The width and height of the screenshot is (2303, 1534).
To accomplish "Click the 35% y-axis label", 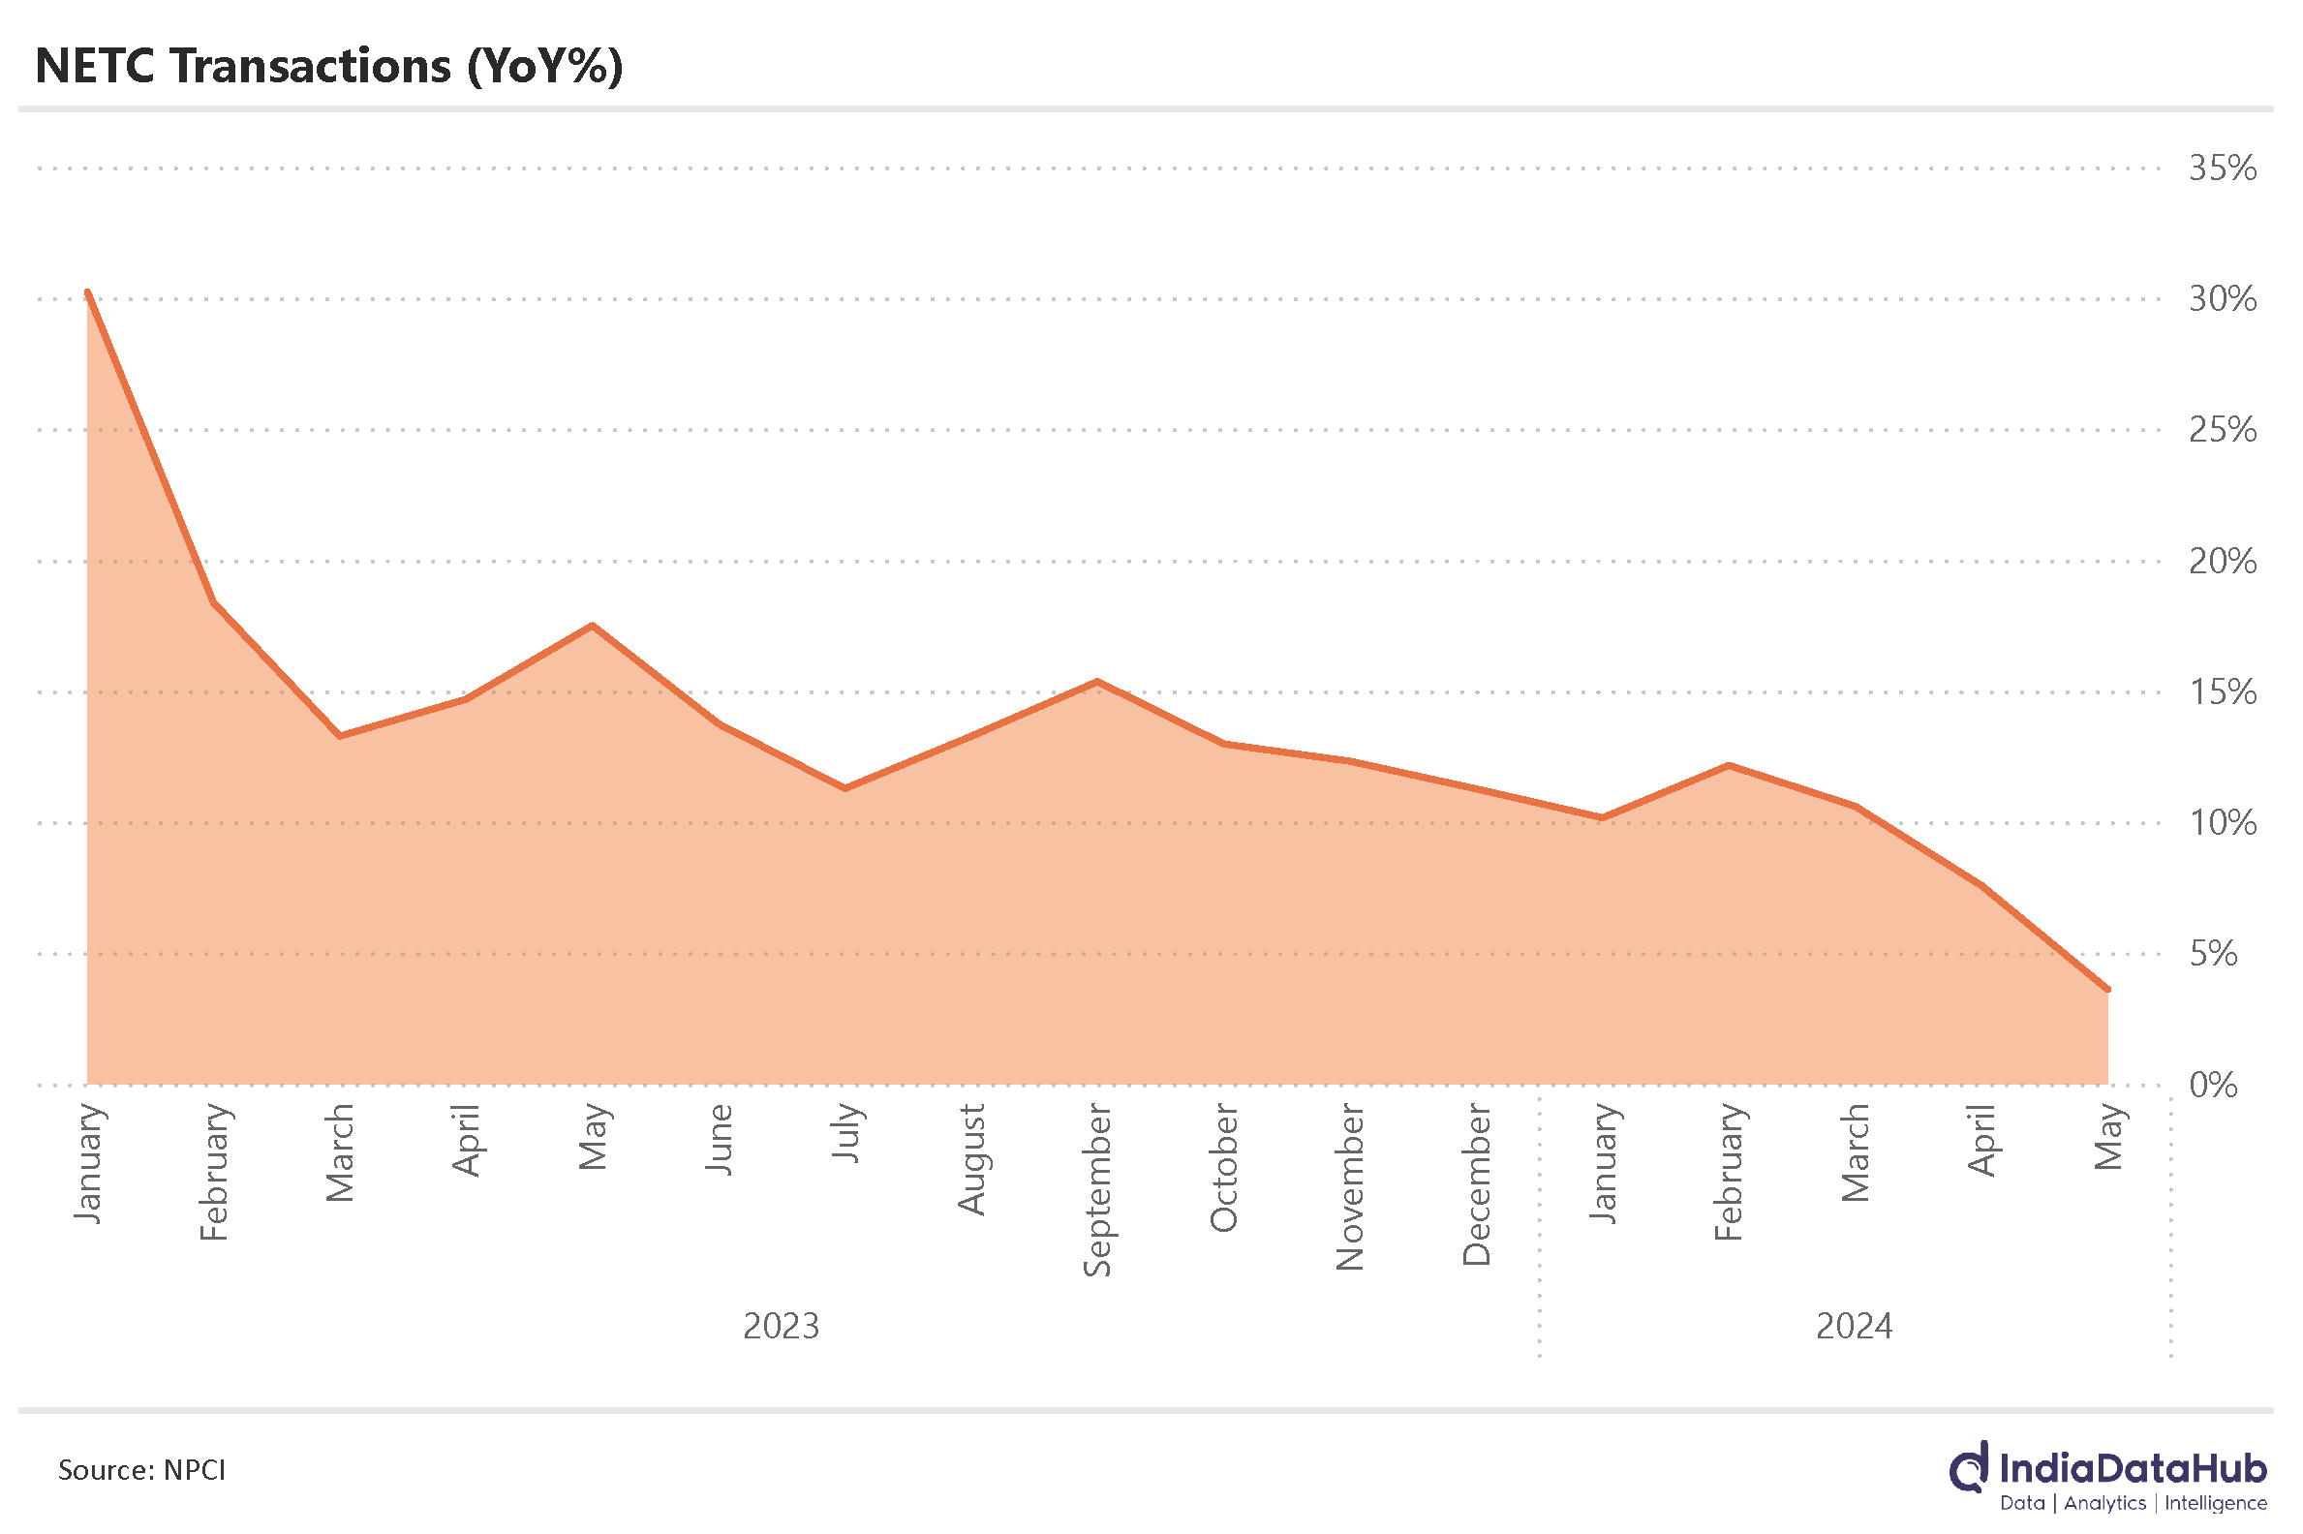I will (x=2222, y=169).
